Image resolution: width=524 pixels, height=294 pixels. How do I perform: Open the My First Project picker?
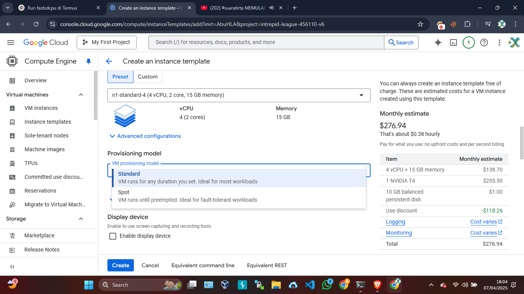point(107,42)
